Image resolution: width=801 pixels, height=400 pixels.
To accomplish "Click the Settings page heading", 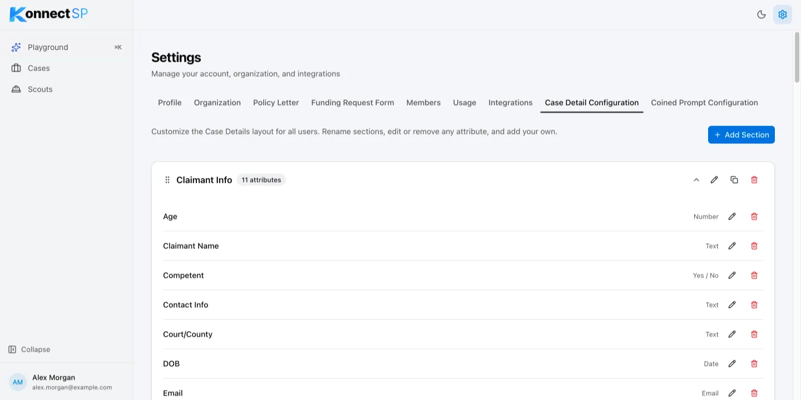I will [176, 58].
